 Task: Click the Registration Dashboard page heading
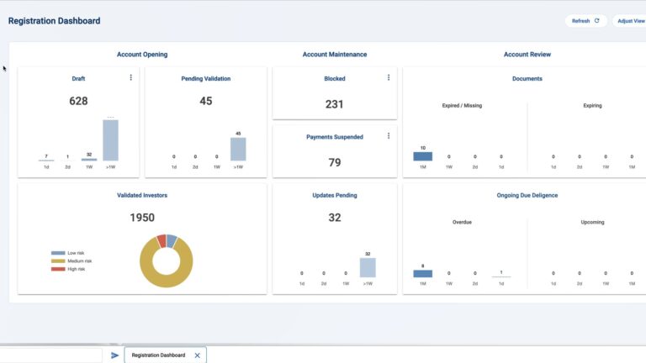pos(54,20)
